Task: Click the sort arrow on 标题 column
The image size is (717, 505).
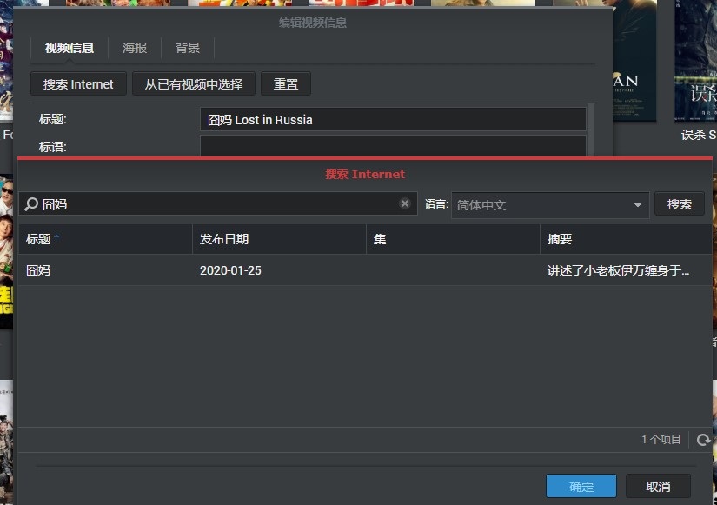Action: pos(55,238)
